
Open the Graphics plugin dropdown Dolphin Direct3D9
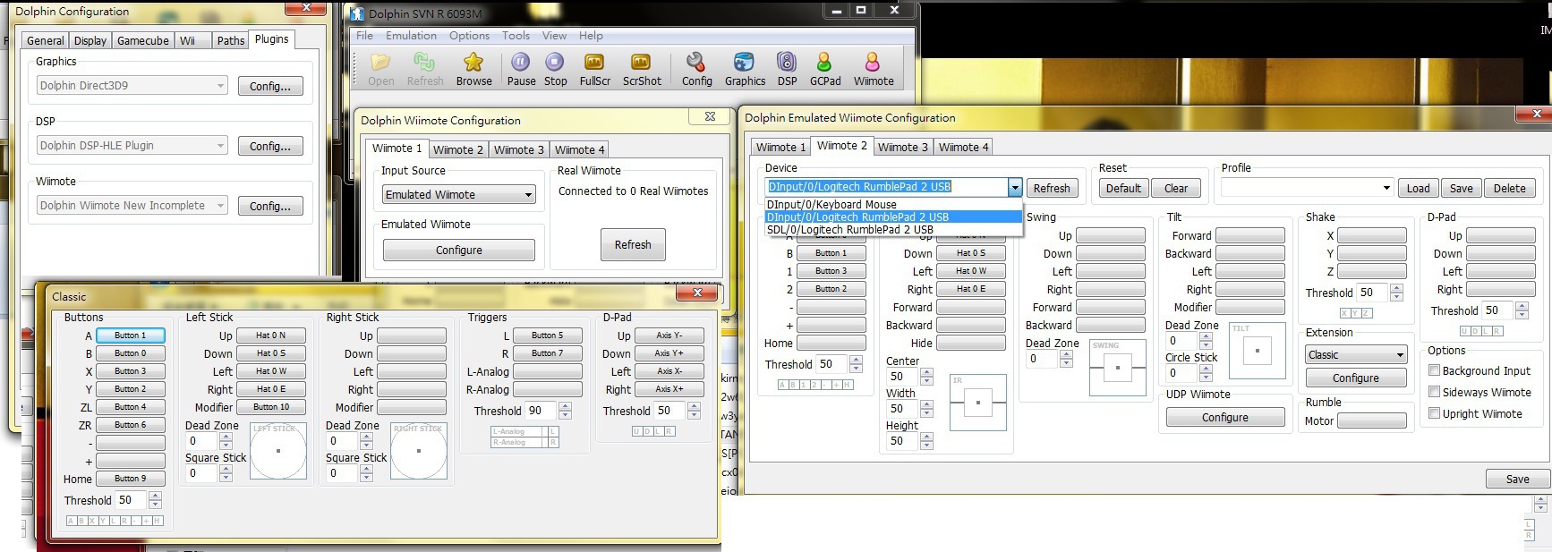[x=132, y=86]
